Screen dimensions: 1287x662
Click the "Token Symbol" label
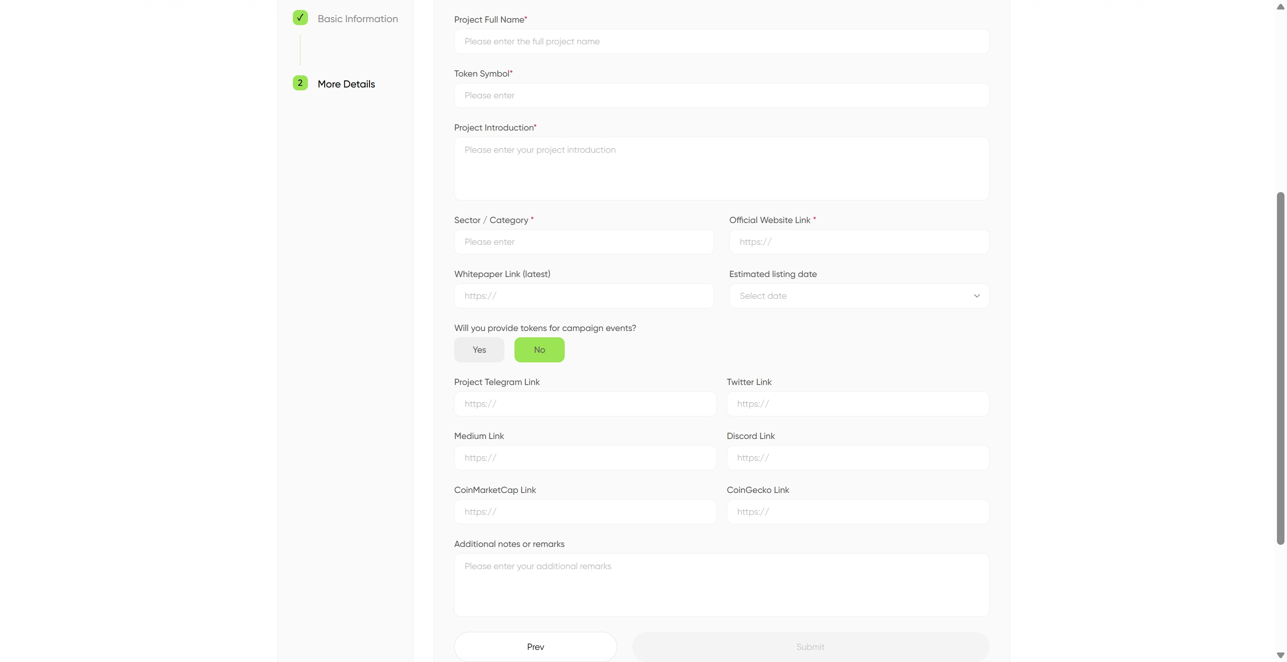point(482,73)
